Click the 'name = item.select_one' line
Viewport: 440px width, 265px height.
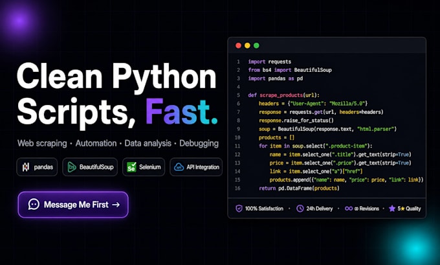click(340, 154)
